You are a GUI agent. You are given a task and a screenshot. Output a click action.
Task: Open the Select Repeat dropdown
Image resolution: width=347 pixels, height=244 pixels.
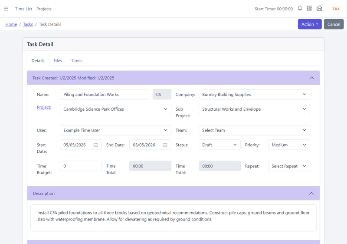(289, 166)
